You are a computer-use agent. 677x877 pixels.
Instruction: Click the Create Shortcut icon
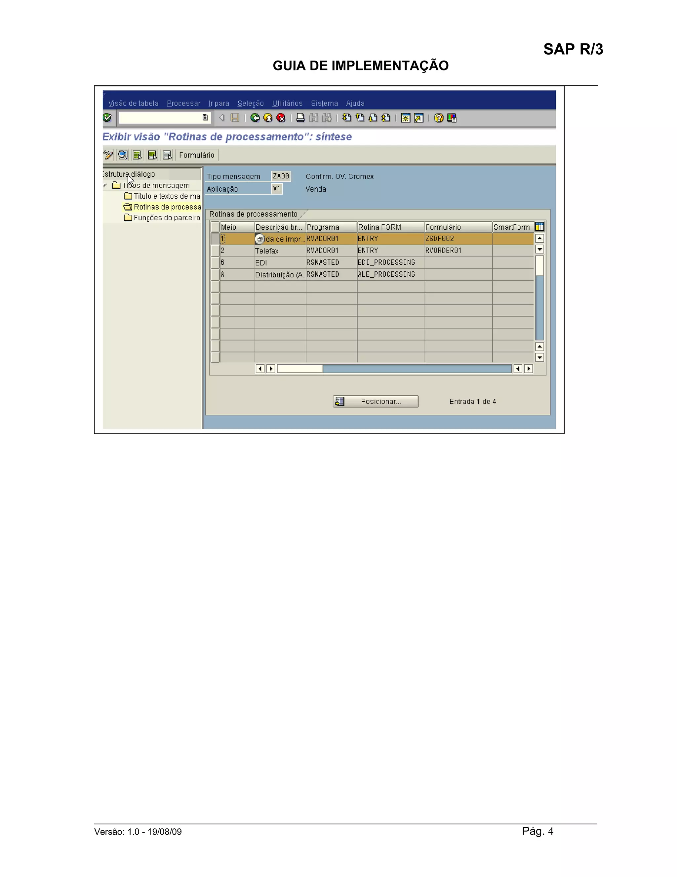[x=419, y=118]
